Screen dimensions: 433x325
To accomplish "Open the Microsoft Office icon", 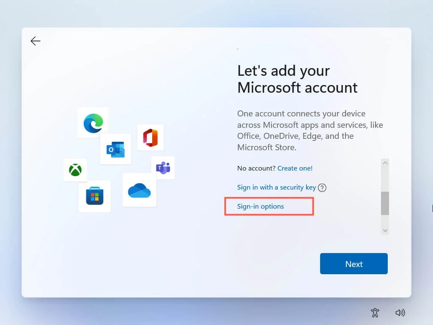I will click(x=151, y=137).
